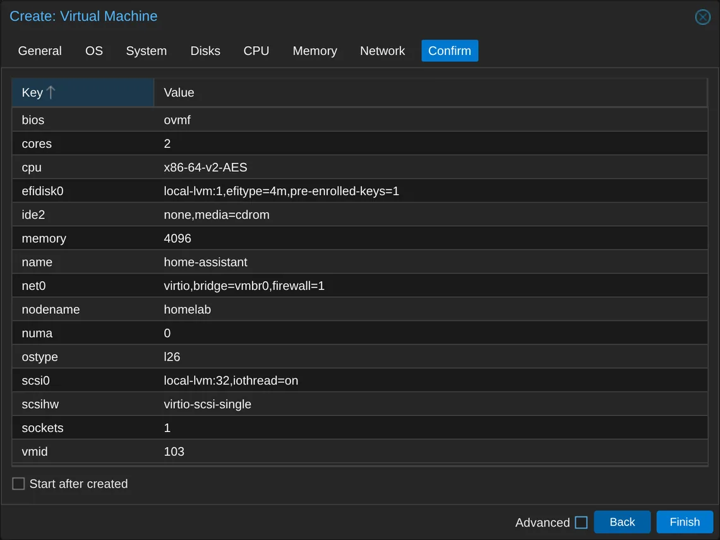
Task: Go to the System tab
Action: point(147,51)
